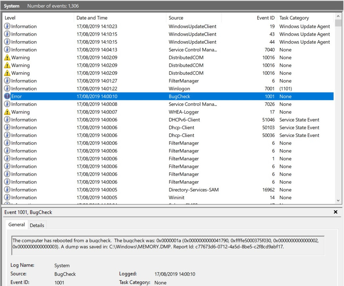Viewport: 344px width, 286px height.
Task: Click the 17/08/2019 14:10:23 date cell
Action: [x=97, y=26]
